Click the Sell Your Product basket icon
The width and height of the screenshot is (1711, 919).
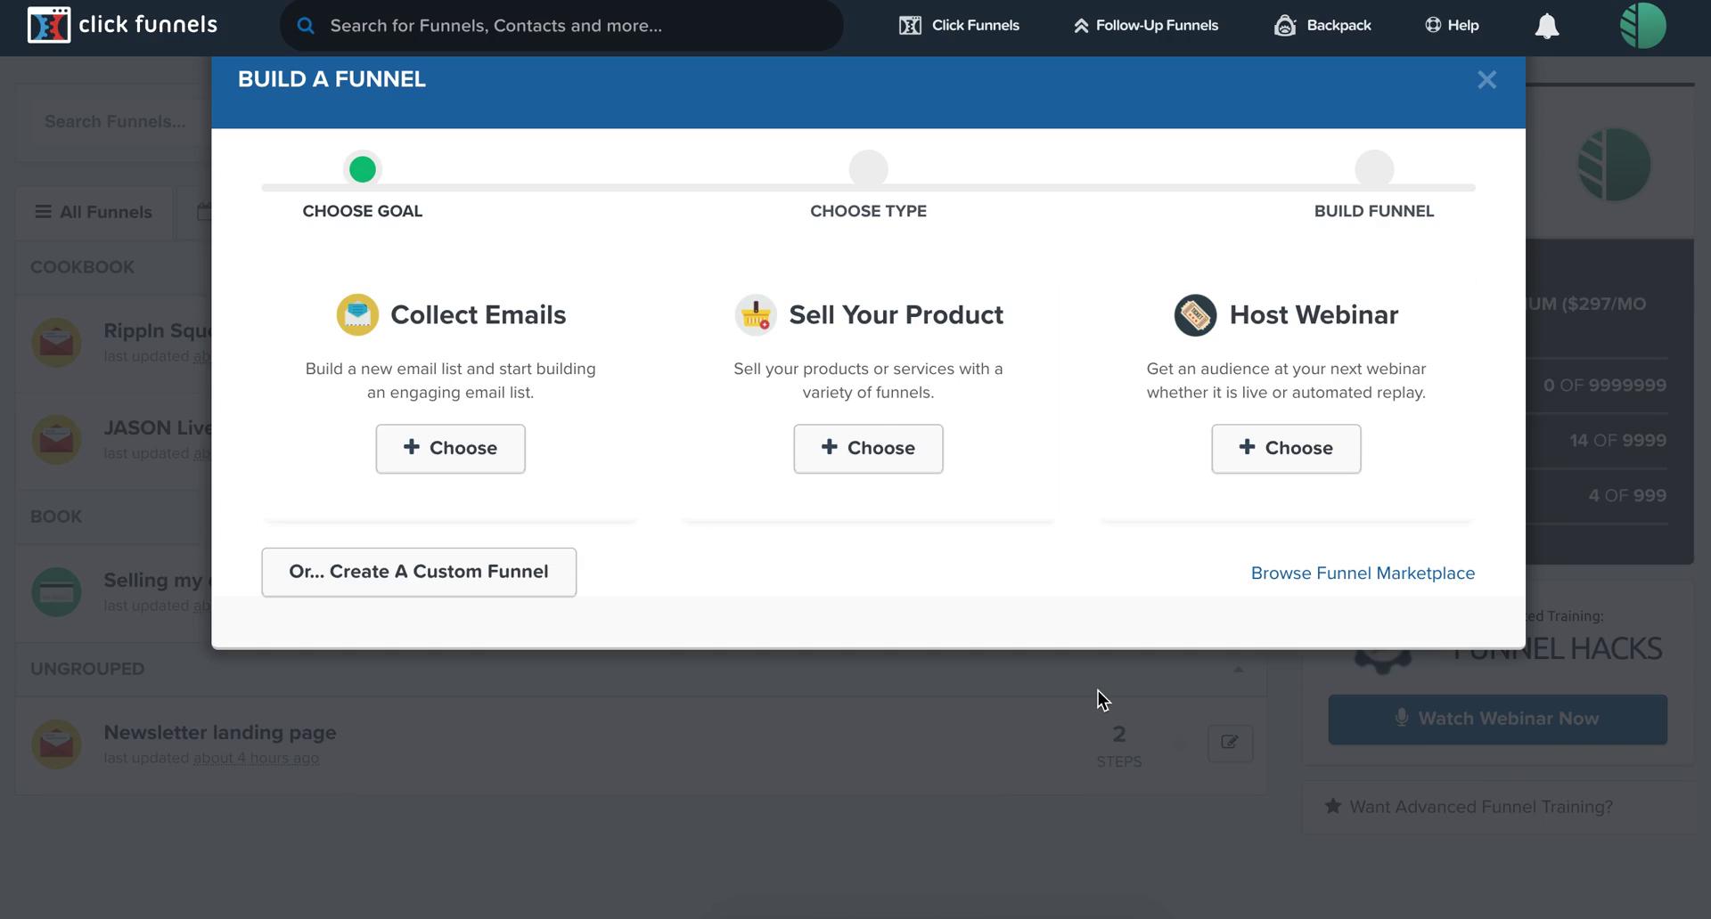coord(756,315)
